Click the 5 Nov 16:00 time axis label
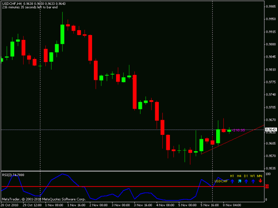This screenshot has height=208, width=278. 210,205
